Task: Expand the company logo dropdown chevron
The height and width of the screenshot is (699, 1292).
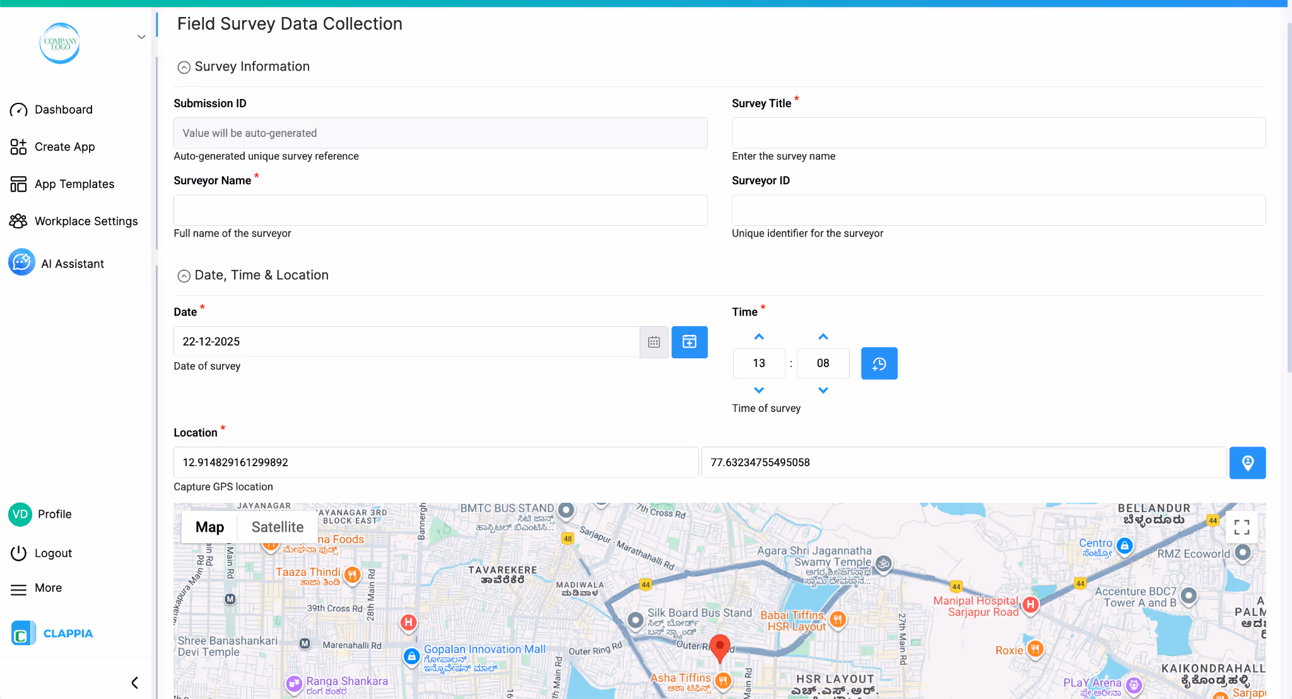Action: coord(141,37)
